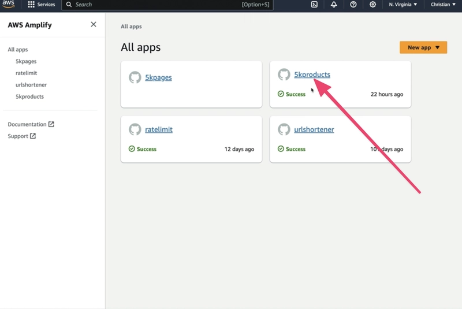462x309 pixels.
Task: Click the GitHub icon on ratelimit card
Action: 135,129
